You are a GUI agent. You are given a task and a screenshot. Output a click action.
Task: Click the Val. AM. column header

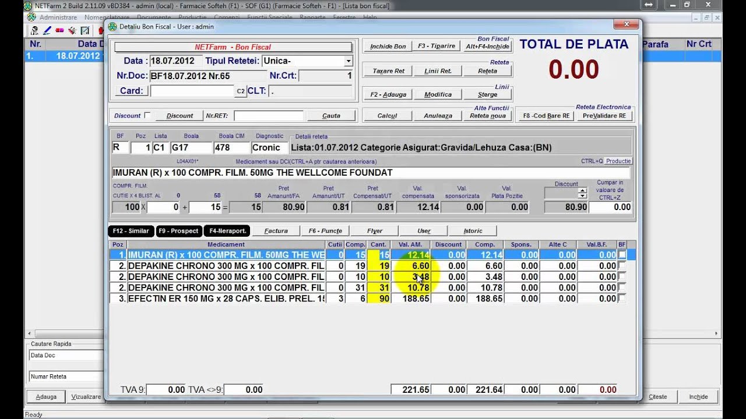click(410, 245)
